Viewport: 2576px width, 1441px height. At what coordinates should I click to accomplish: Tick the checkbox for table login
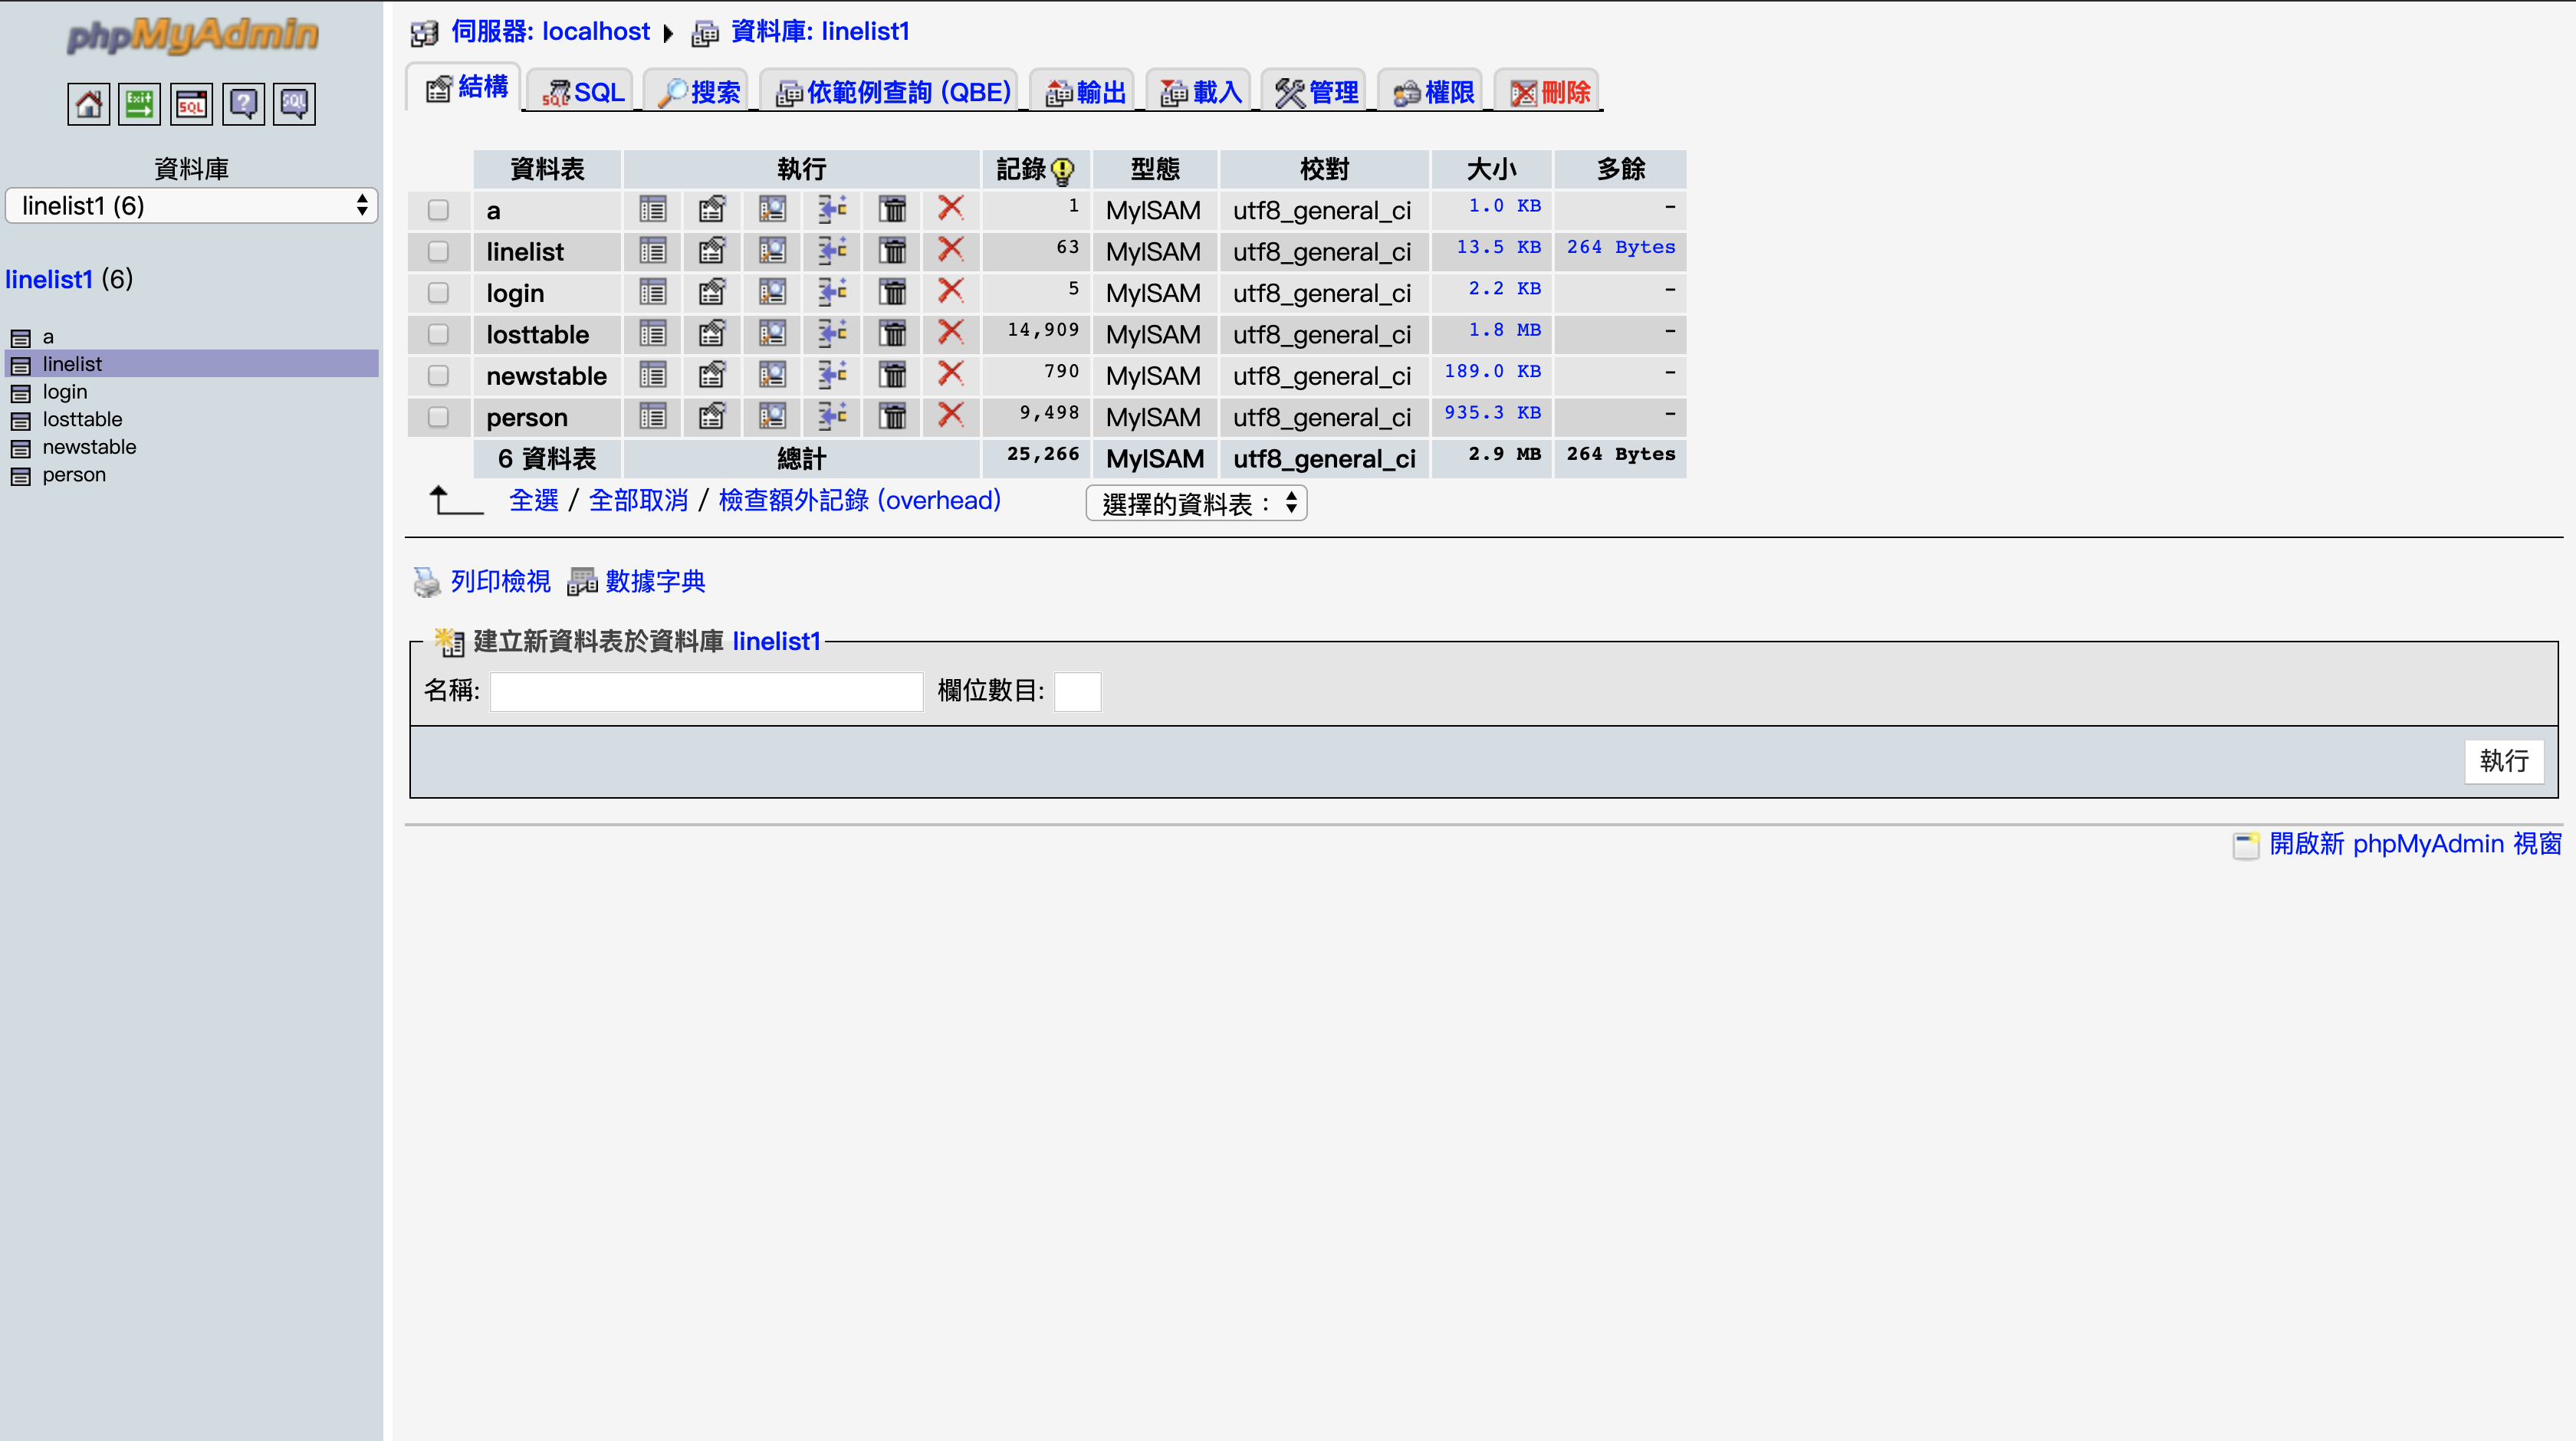click(x=438, y=293)
